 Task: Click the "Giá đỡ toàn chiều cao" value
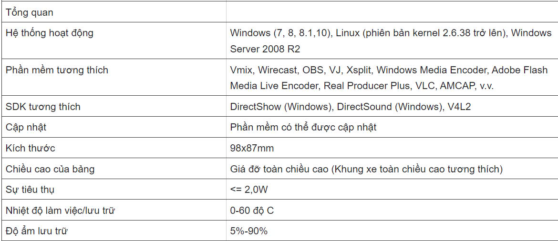click(366, 169)
